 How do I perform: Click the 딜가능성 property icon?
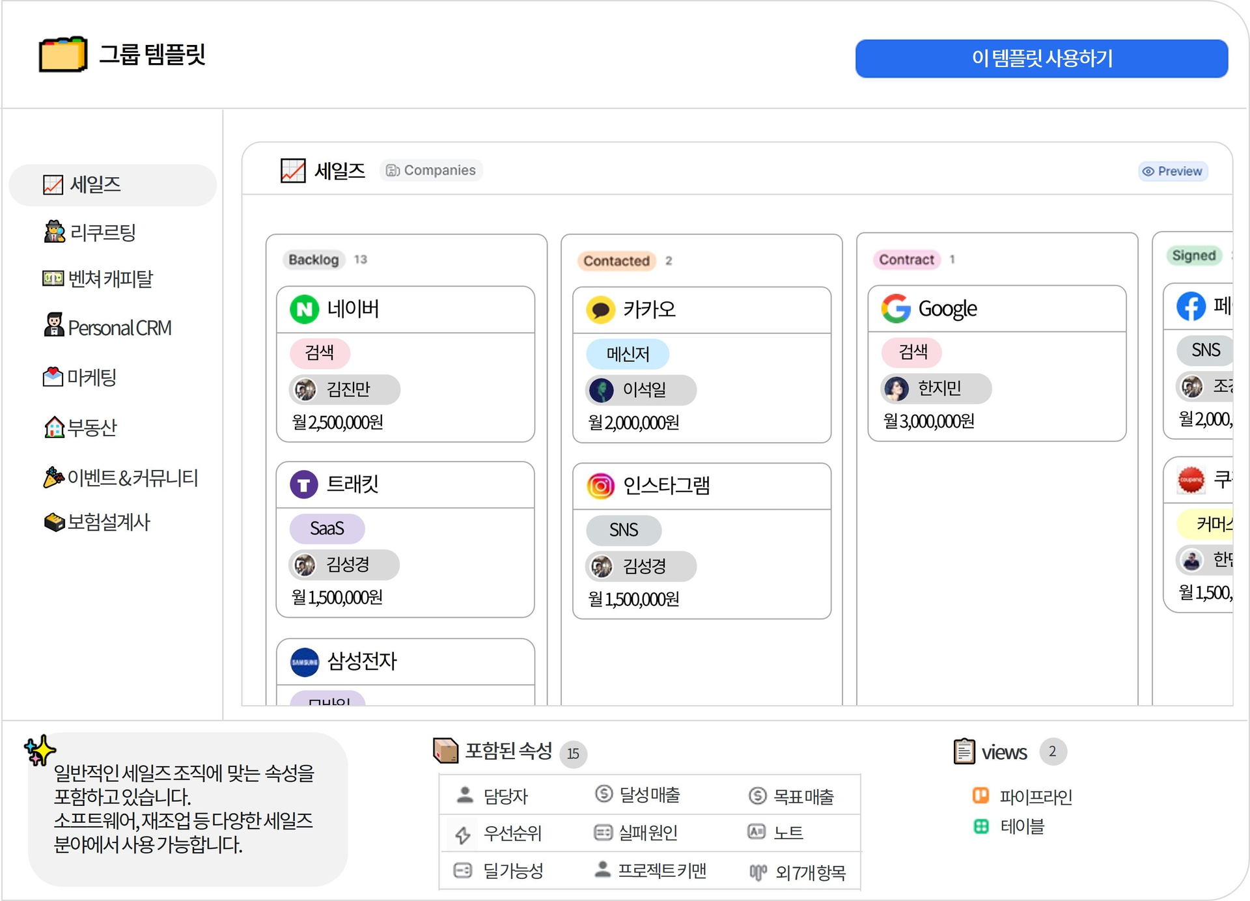coord(462,870)
